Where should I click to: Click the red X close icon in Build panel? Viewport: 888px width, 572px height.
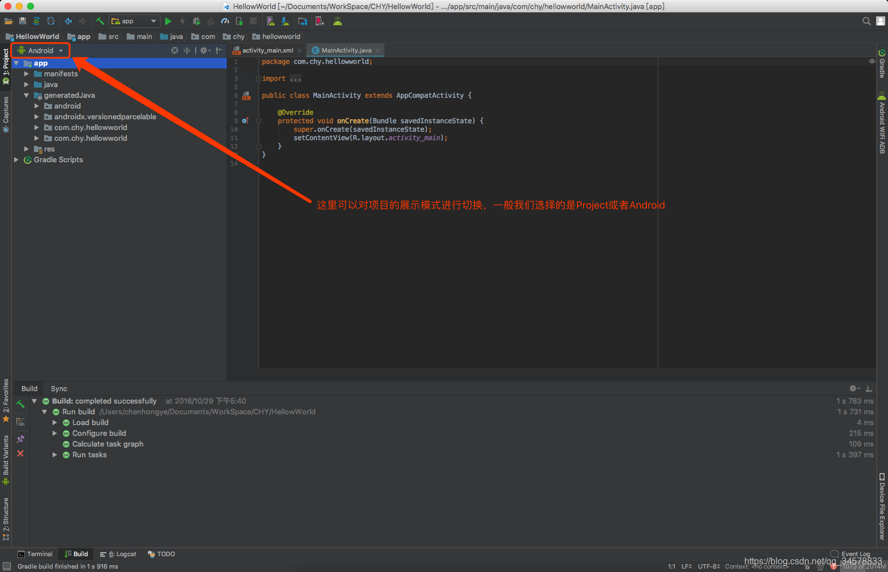(20, 453)
